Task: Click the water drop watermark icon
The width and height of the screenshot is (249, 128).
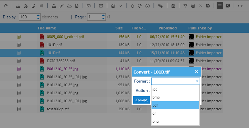Action: (x=133, y=6)
